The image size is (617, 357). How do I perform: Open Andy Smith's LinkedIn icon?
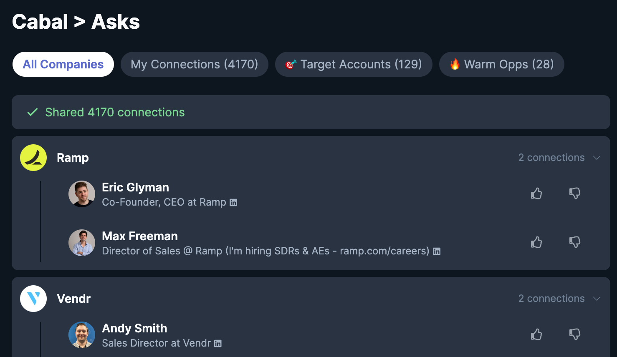pos(218,344)
